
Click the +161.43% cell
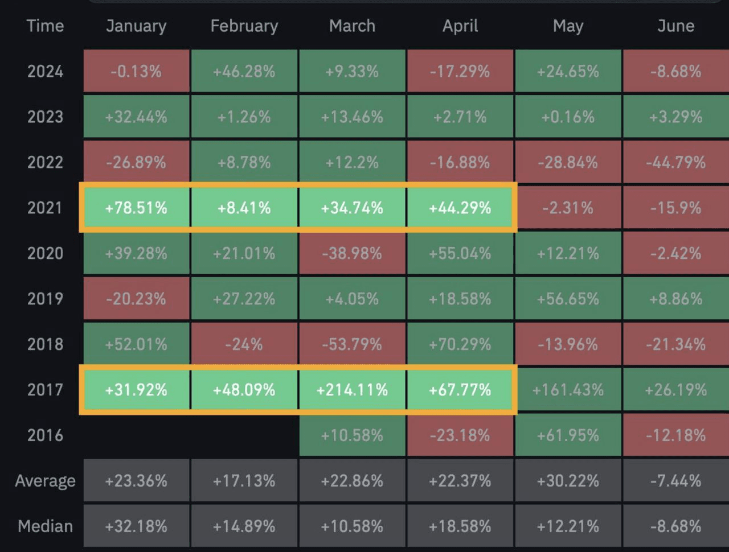pos(568,390)
